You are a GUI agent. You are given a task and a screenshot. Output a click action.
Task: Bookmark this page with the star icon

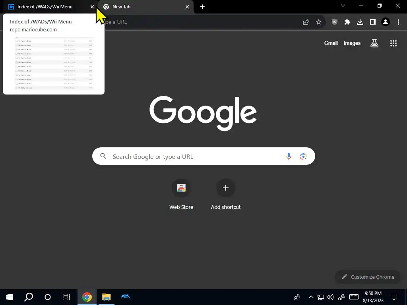pos(319,22)
